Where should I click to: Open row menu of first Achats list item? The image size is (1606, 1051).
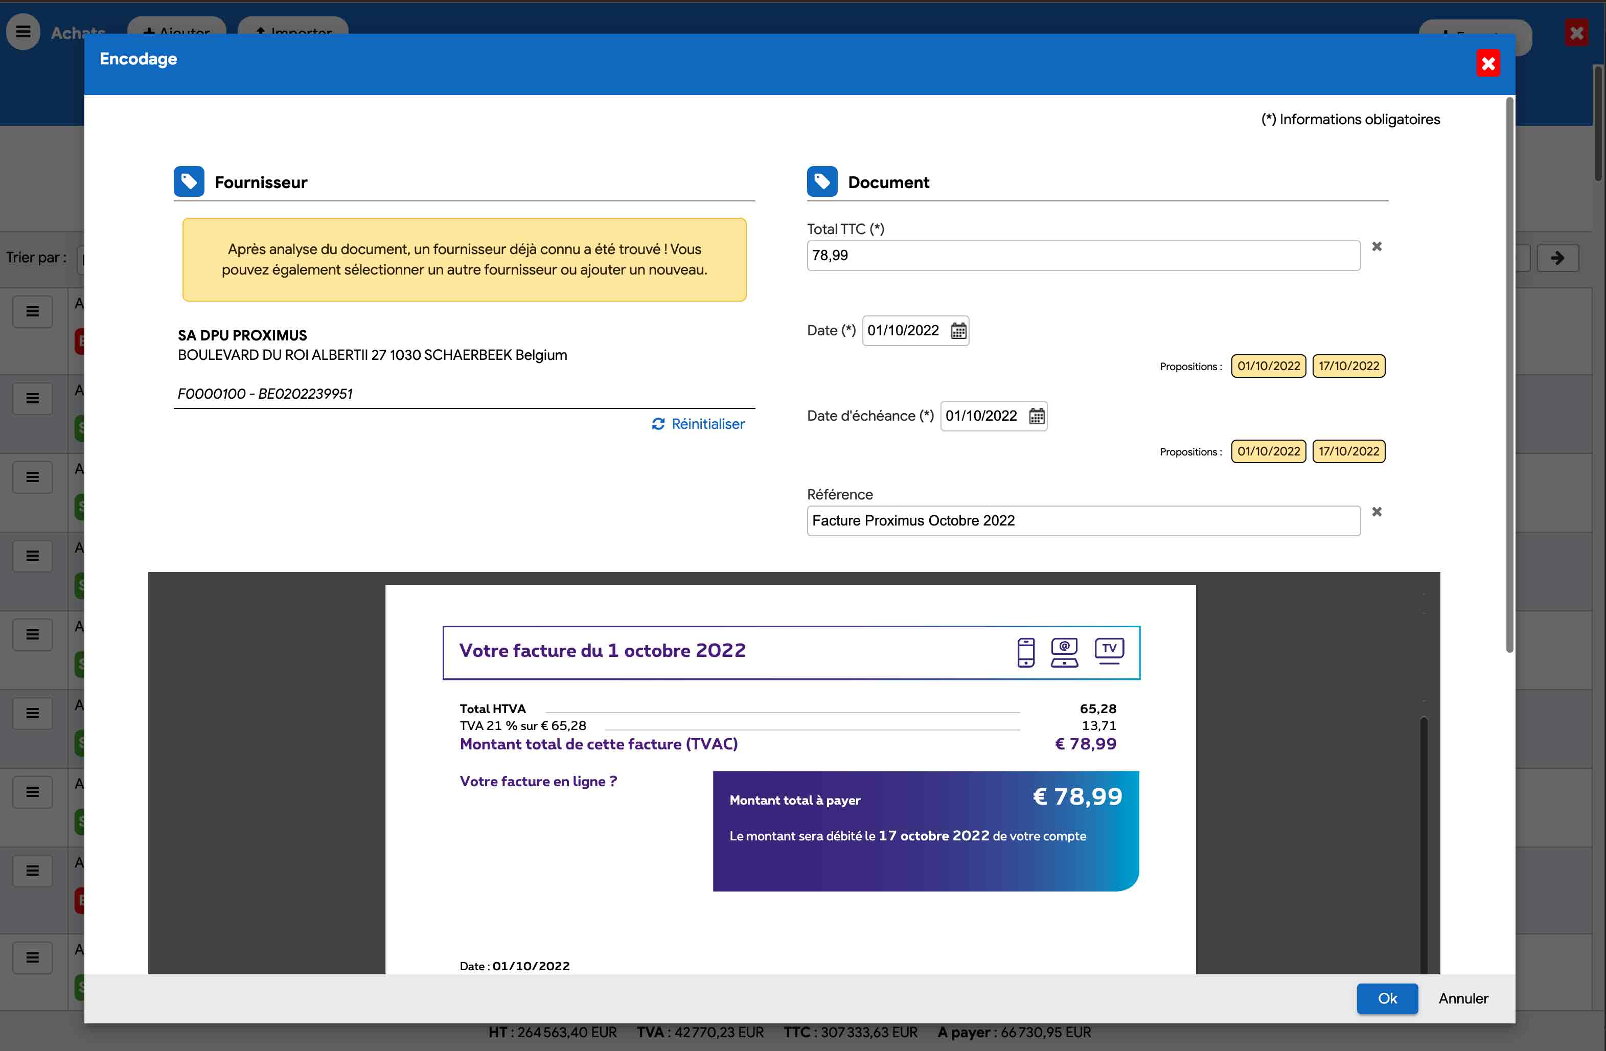click(x=32, y=312)
